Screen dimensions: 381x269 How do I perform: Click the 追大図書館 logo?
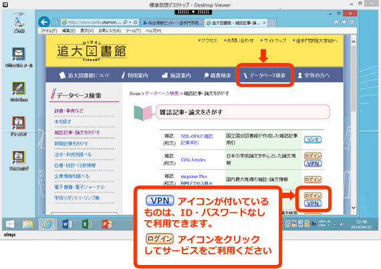click(92, 51)
